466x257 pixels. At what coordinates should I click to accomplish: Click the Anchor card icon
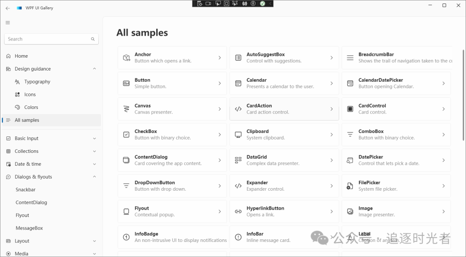[x=126, y=58]
